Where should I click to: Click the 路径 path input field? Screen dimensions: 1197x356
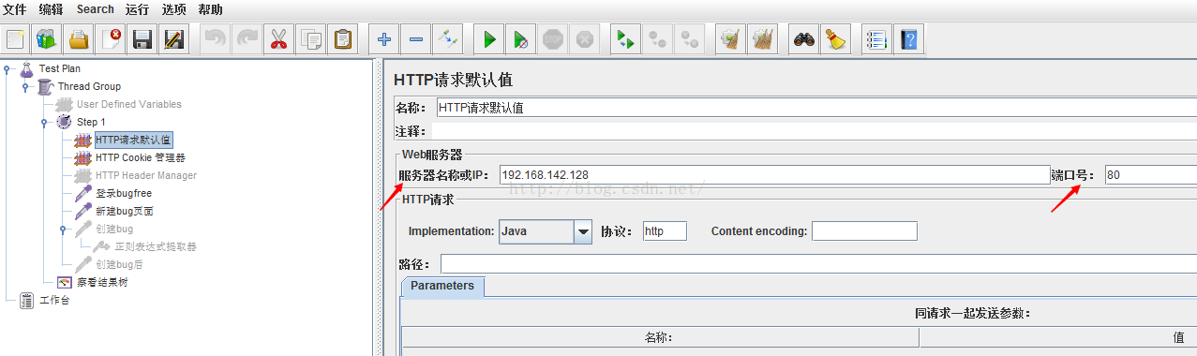pos(818,264)
